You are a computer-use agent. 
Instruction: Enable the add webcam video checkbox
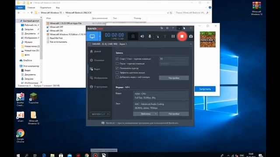[117, 77]
